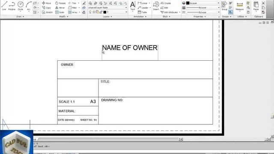Expand the Properties panel

200,17
